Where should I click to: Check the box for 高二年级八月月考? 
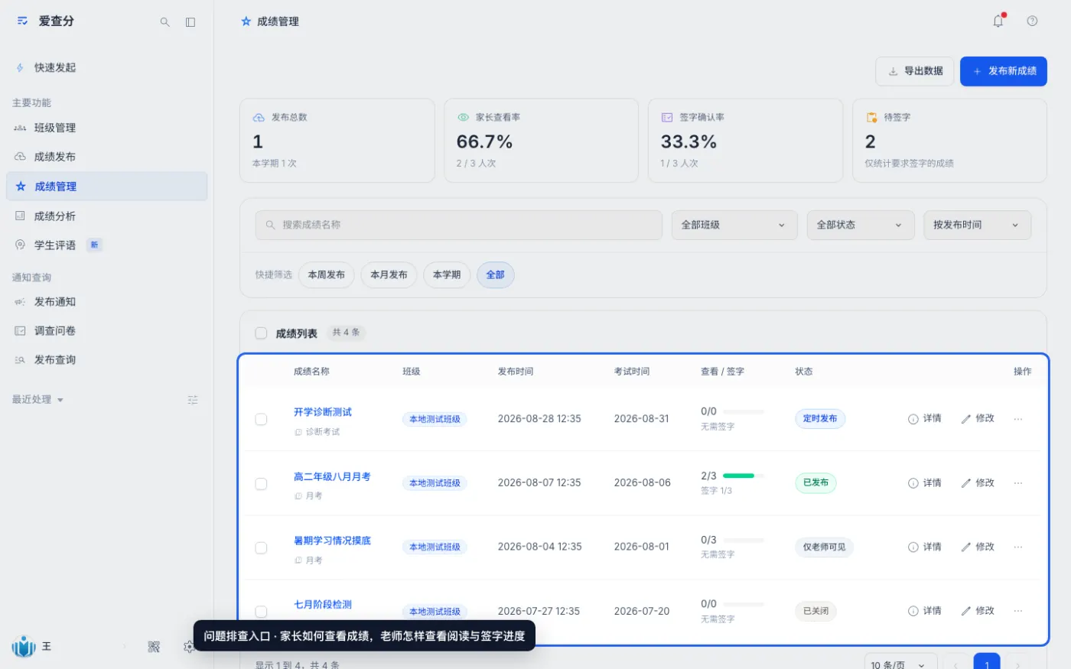point(261,484)
